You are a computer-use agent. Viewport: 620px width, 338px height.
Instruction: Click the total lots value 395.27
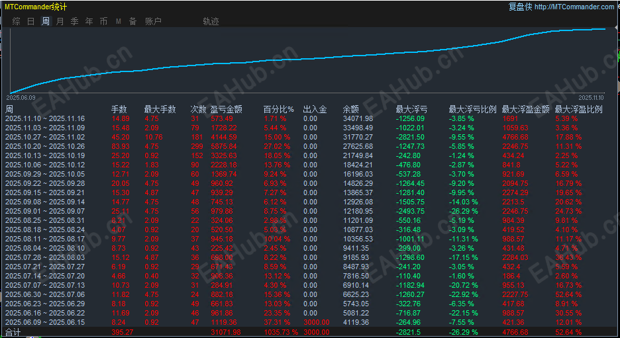point(122,332)
